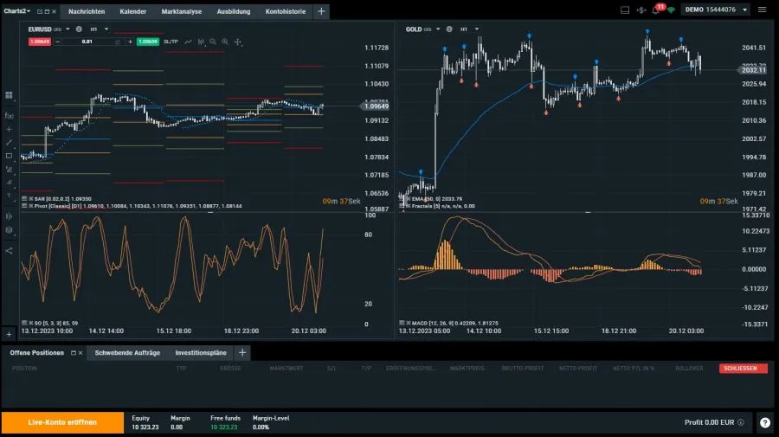The height and width of the screenshot is (437, 779).
Task: Toggle SL/TP on the EURUSD chart
Action: pyautogui.click(x=171, y=42)
